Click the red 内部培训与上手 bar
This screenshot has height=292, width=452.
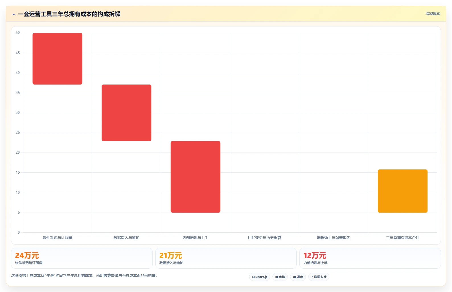pos(196,177)
